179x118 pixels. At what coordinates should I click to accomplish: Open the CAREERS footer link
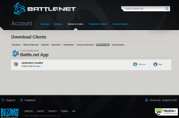pos(28,111)
